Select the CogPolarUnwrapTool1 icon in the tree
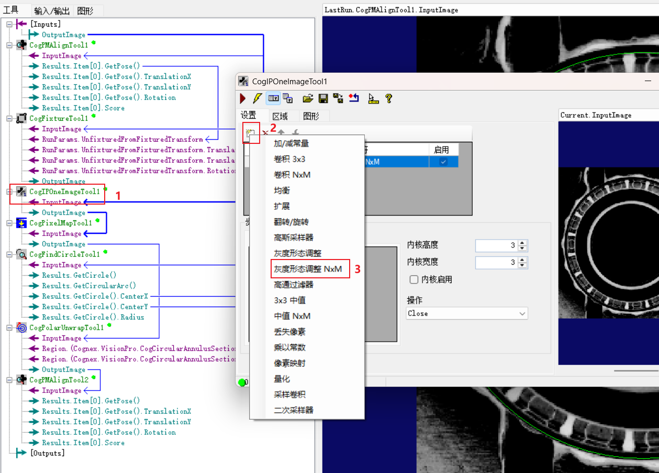Image resolution: width=659 pixels, height=473 pixels. (22, 328)
